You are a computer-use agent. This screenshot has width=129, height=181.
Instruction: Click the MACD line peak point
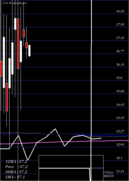coord(55,129)
